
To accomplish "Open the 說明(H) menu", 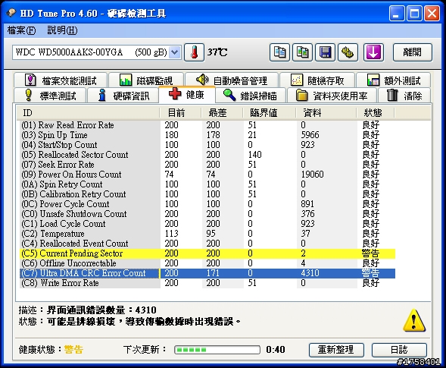I will [62, 30].
